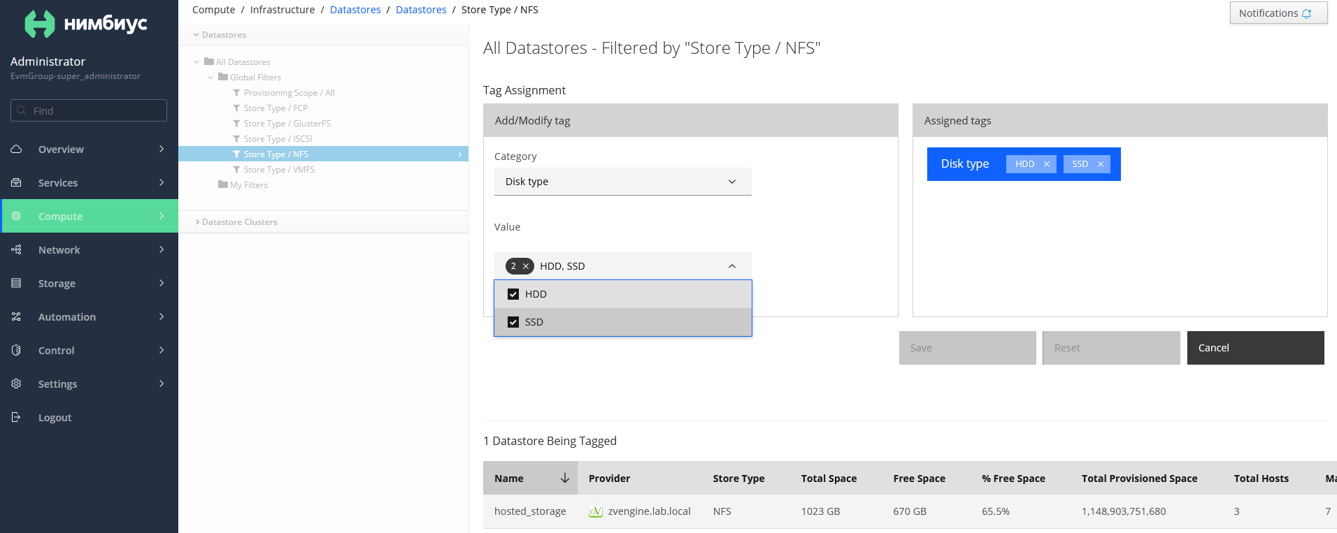Select Store Type / GlusterFS filter
Image resolution: width=1337 pixels, height=533 pixels.
[x=287, y=124]
